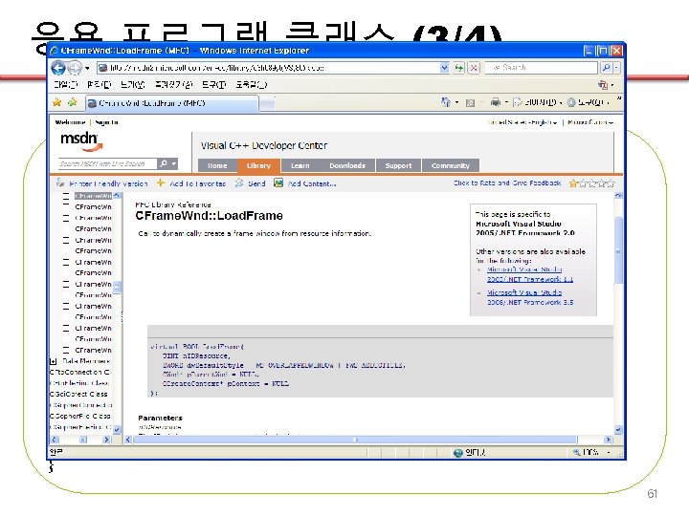The width and height of the screenshot is (689, 516).
Task: Open the Community tab
Action: point(451,165)
